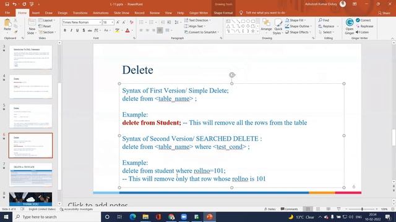396x222 pixels.
Task: Open the Comments pane
Action: click(289, 209)
